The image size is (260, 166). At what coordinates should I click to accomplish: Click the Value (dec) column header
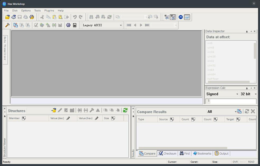point(63,118)
